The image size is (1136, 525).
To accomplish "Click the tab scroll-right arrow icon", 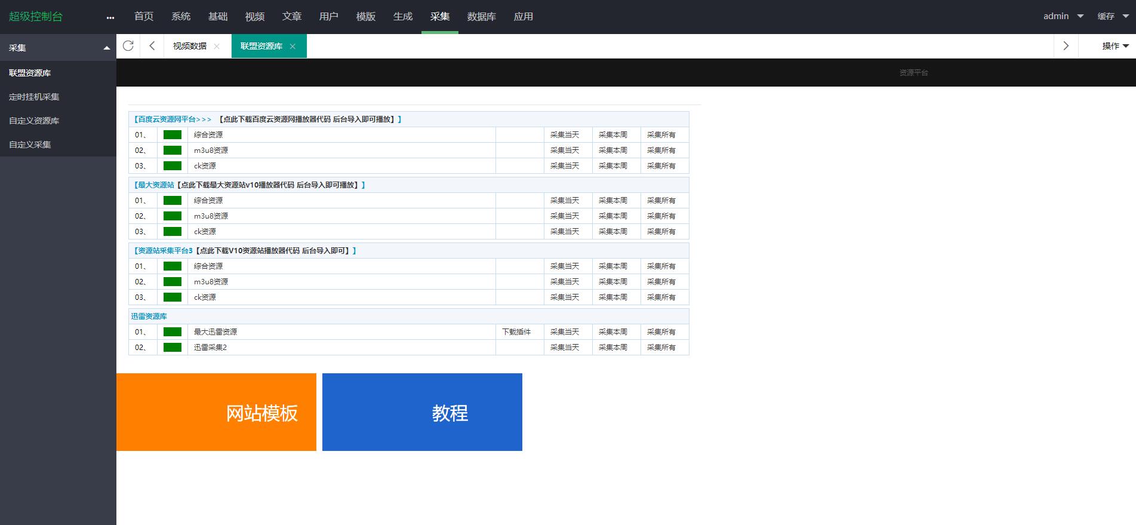I will point(1066,46).
